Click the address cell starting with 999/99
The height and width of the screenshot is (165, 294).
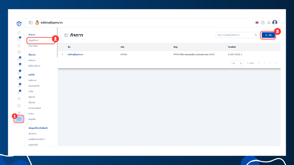pyautogui.click(x=194, y=55)
